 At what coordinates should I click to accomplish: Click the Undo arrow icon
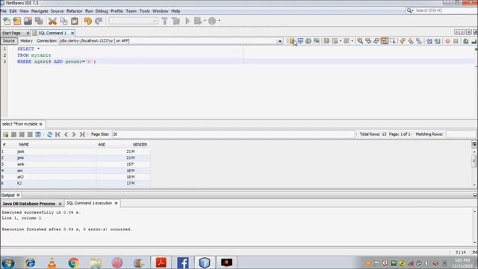(x=88, y=21)
